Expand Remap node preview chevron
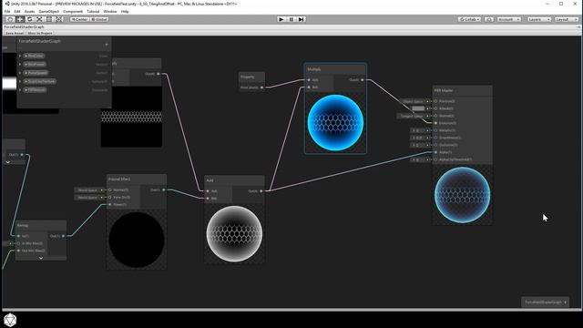The image size is (583, 328). tap(41, 258)
